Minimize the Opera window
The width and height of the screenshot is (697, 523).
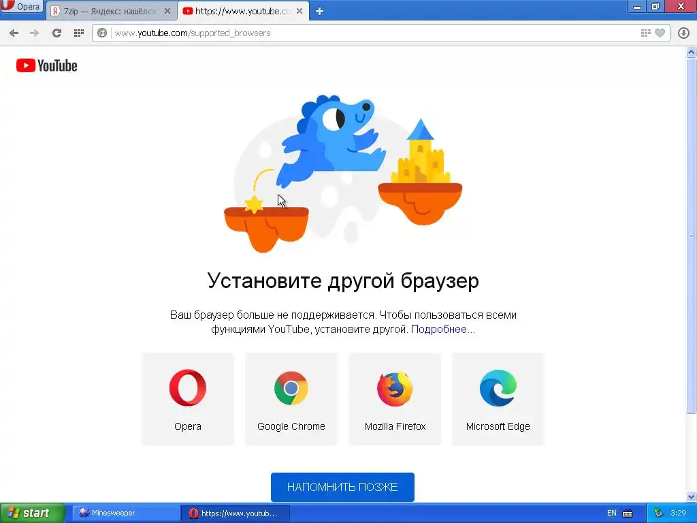point(637,6)
